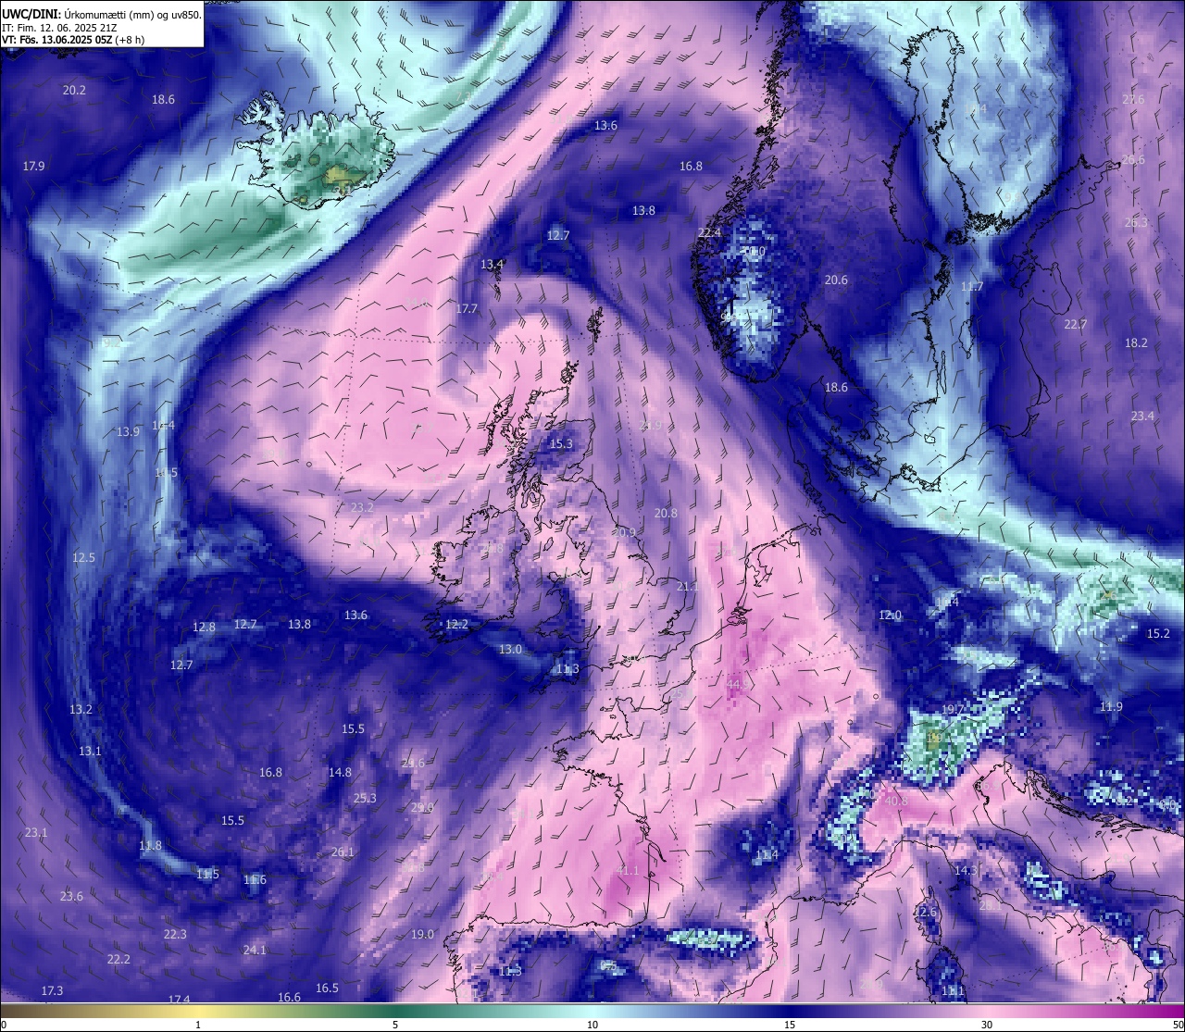
Task: Select the 22.7 value label
Action: 1075,324
